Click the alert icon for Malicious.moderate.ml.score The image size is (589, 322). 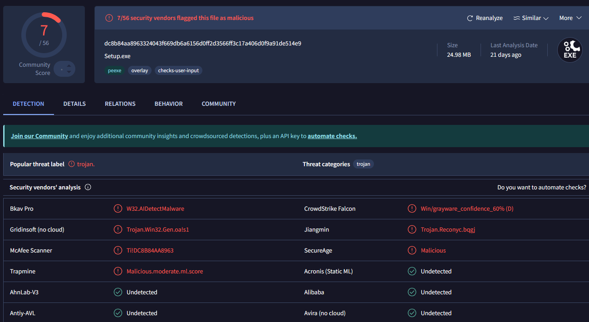click(118, 271)
